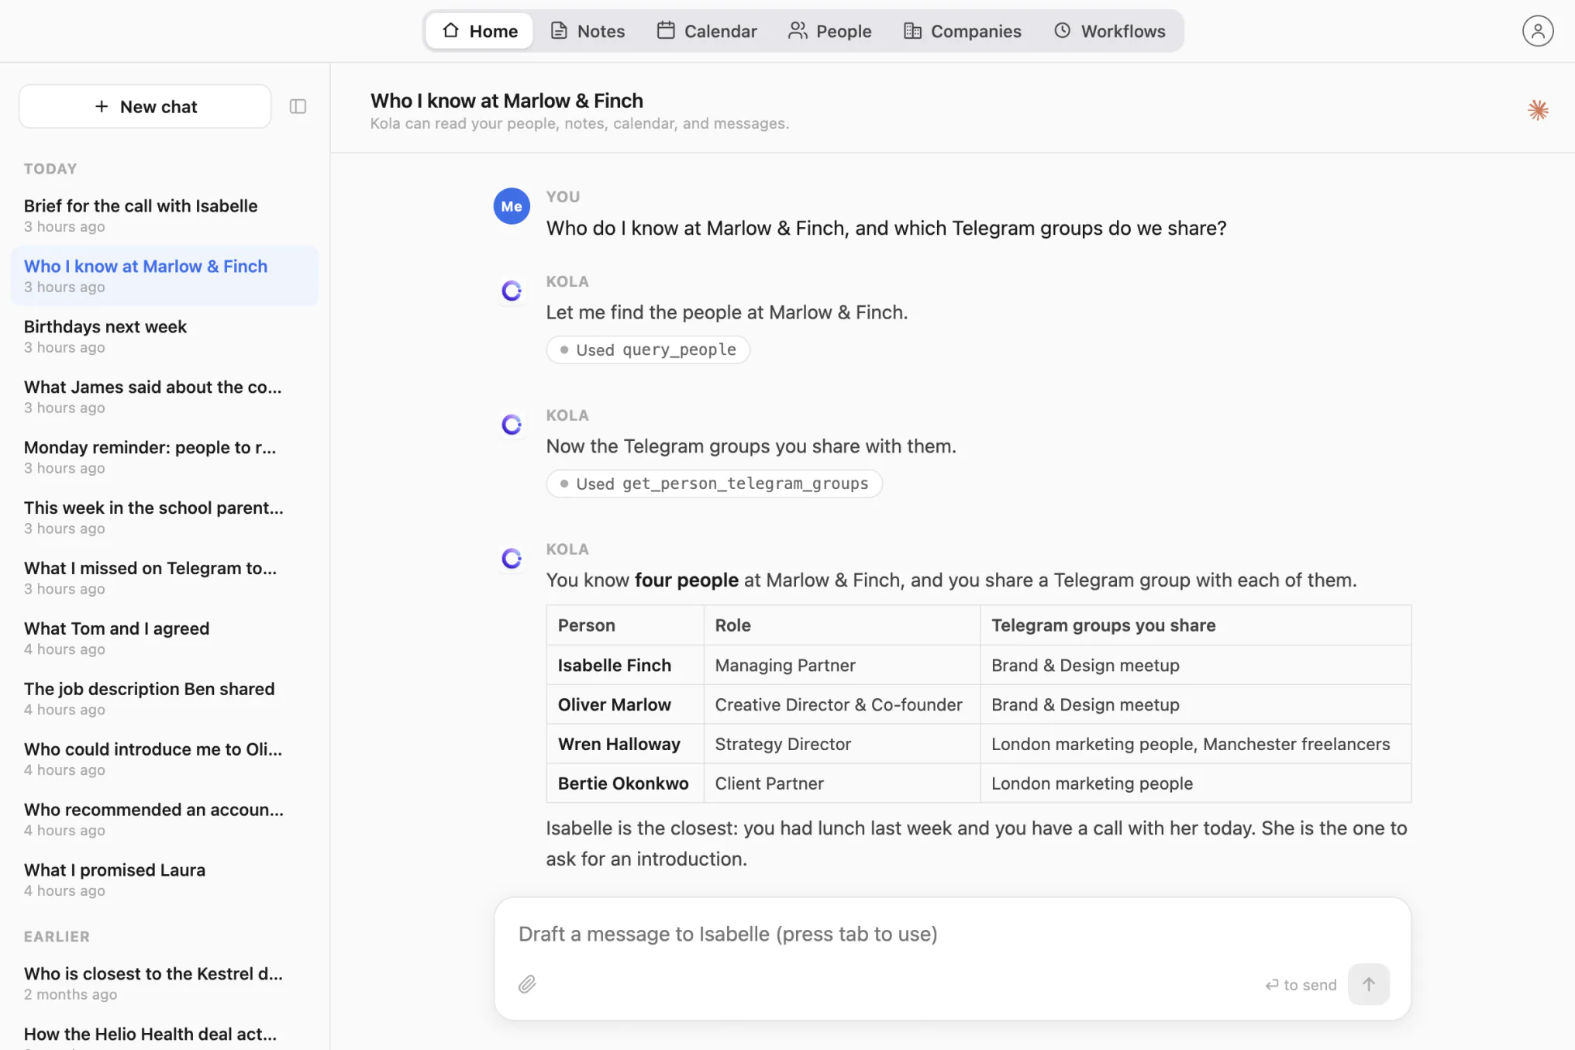Click Bertie Okonkwo in the table
Image resolution: width=1575 pixels, height=1050 pixels.
pos(623,783)
